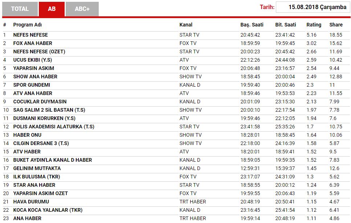Click the YAPARSIN ASKIM program row
The image size is (351, 223).
176,68
